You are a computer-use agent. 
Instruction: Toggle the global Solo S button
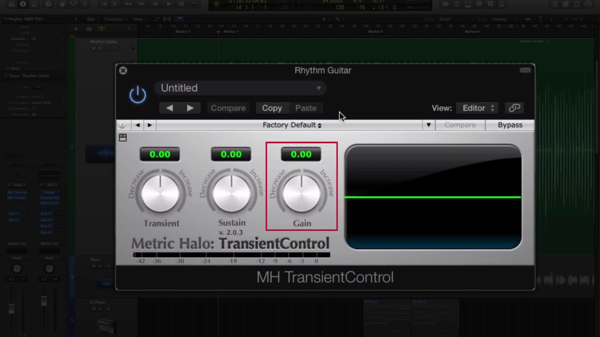[x=102, y=29]
